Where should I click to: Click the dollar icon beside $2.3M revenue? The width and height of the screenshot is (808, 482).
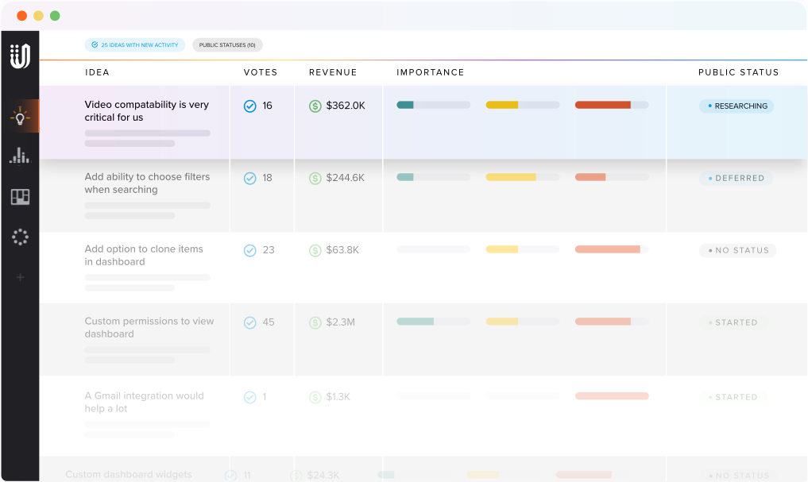click(315, 322)
